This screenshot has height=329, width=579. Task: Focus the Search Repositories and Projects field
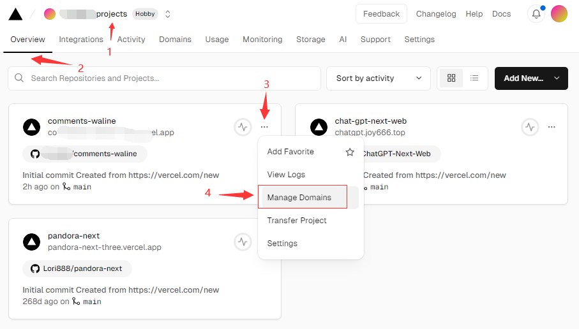[165, 78]
